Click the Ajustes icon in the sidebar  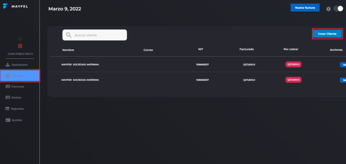pos(8,120)
